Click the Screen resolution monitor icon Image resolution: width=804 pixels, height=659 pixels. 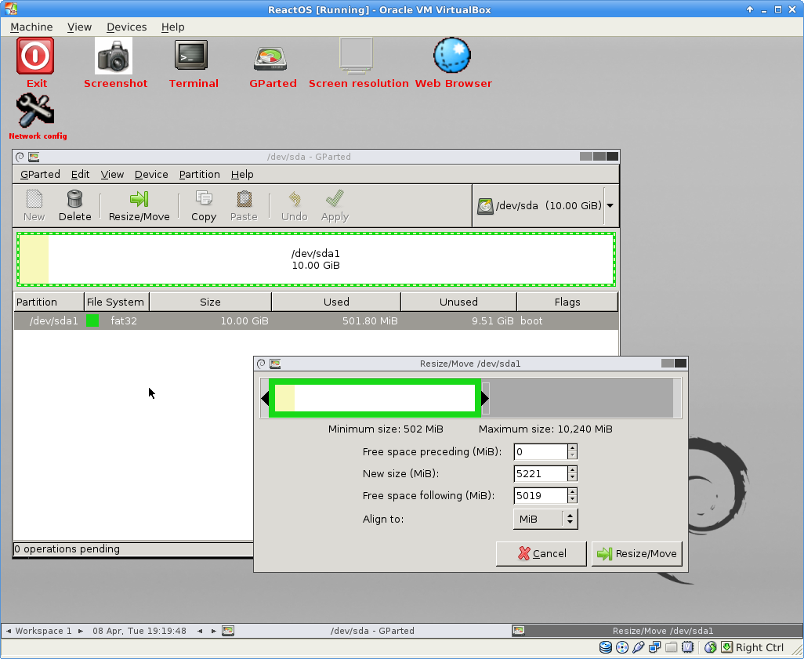click(x=357, y=58)
